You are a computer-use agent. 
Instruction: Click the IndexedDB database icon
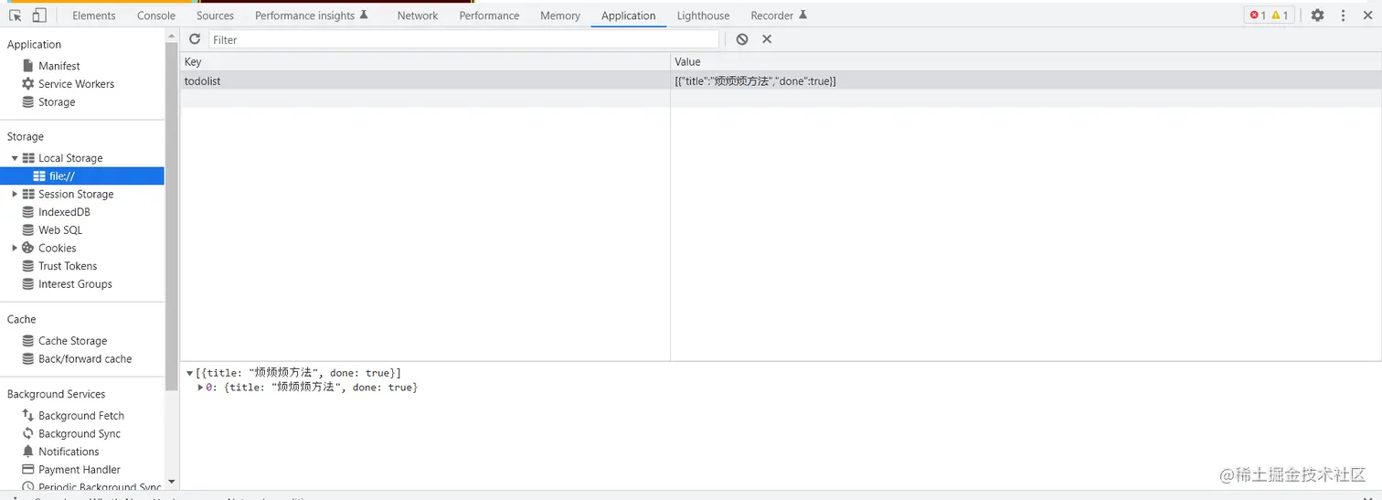(28, 212)
